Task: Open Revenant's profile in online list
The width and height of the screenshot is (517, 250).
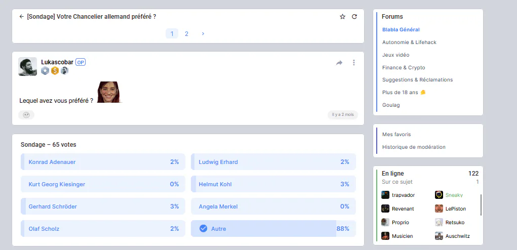Action: coord(403,209)
